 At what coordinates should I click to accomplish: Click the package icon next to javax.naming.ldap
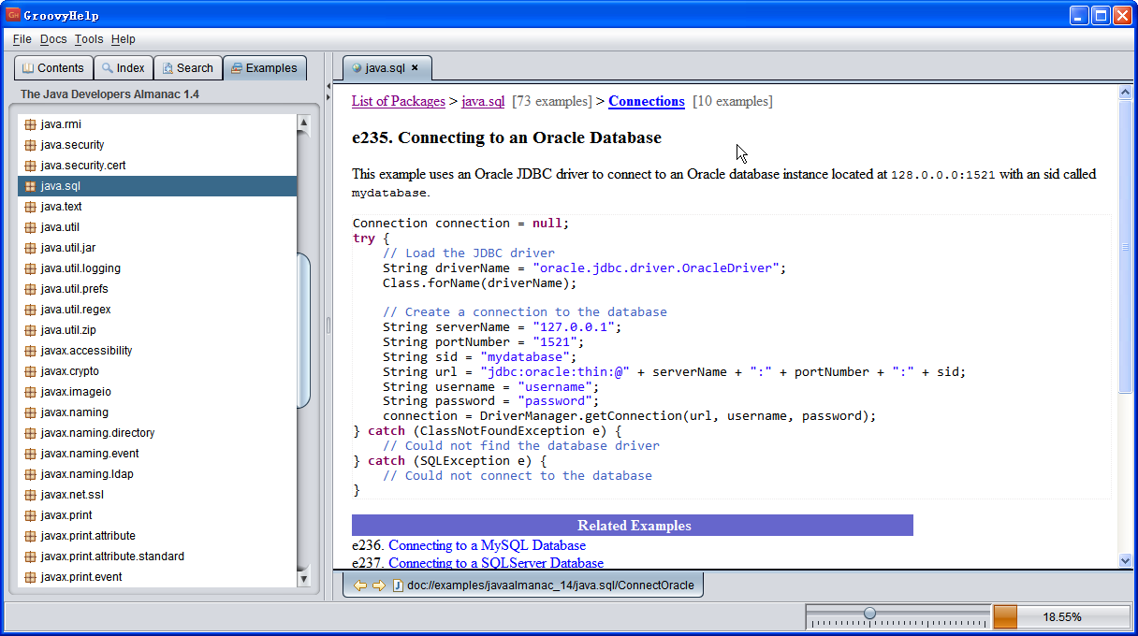click(x=31, y=474)
